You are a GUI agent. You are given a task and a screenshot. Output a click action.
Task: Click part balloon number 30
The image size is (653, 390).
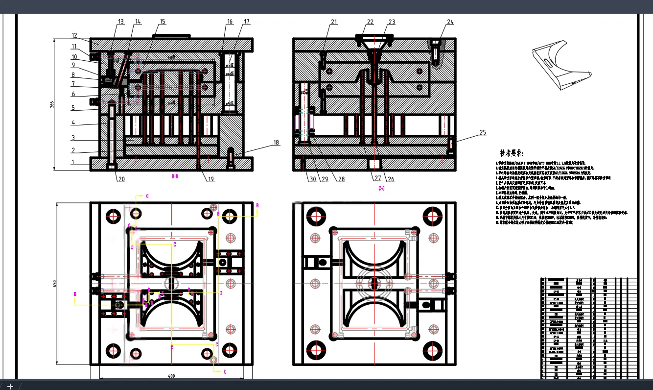(x=313, y=179)
